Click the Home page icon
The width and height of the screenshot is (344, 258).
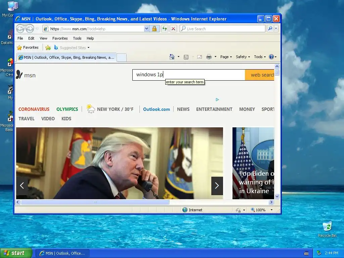172,57
